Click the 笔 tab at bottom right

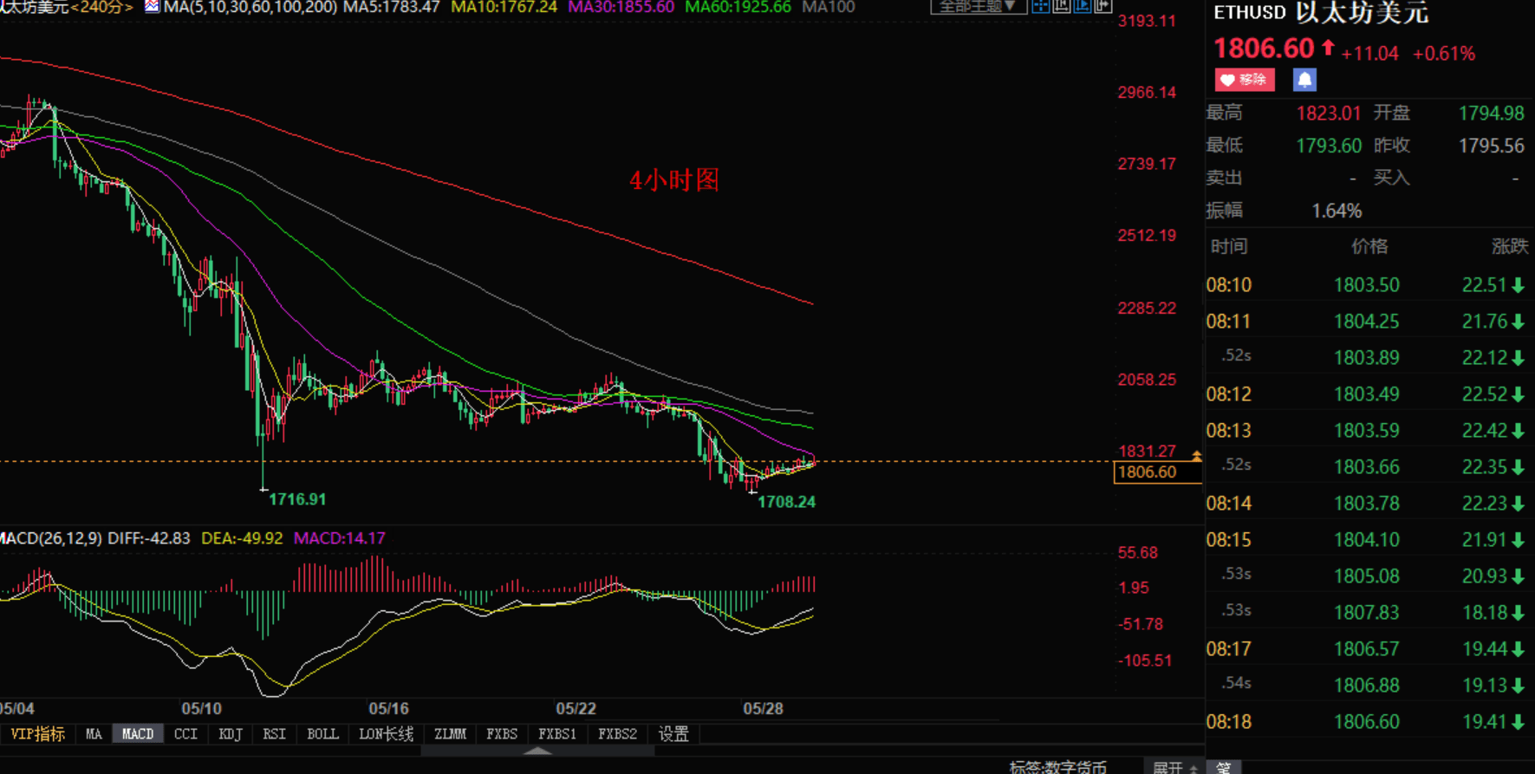tap(1223, 767)
